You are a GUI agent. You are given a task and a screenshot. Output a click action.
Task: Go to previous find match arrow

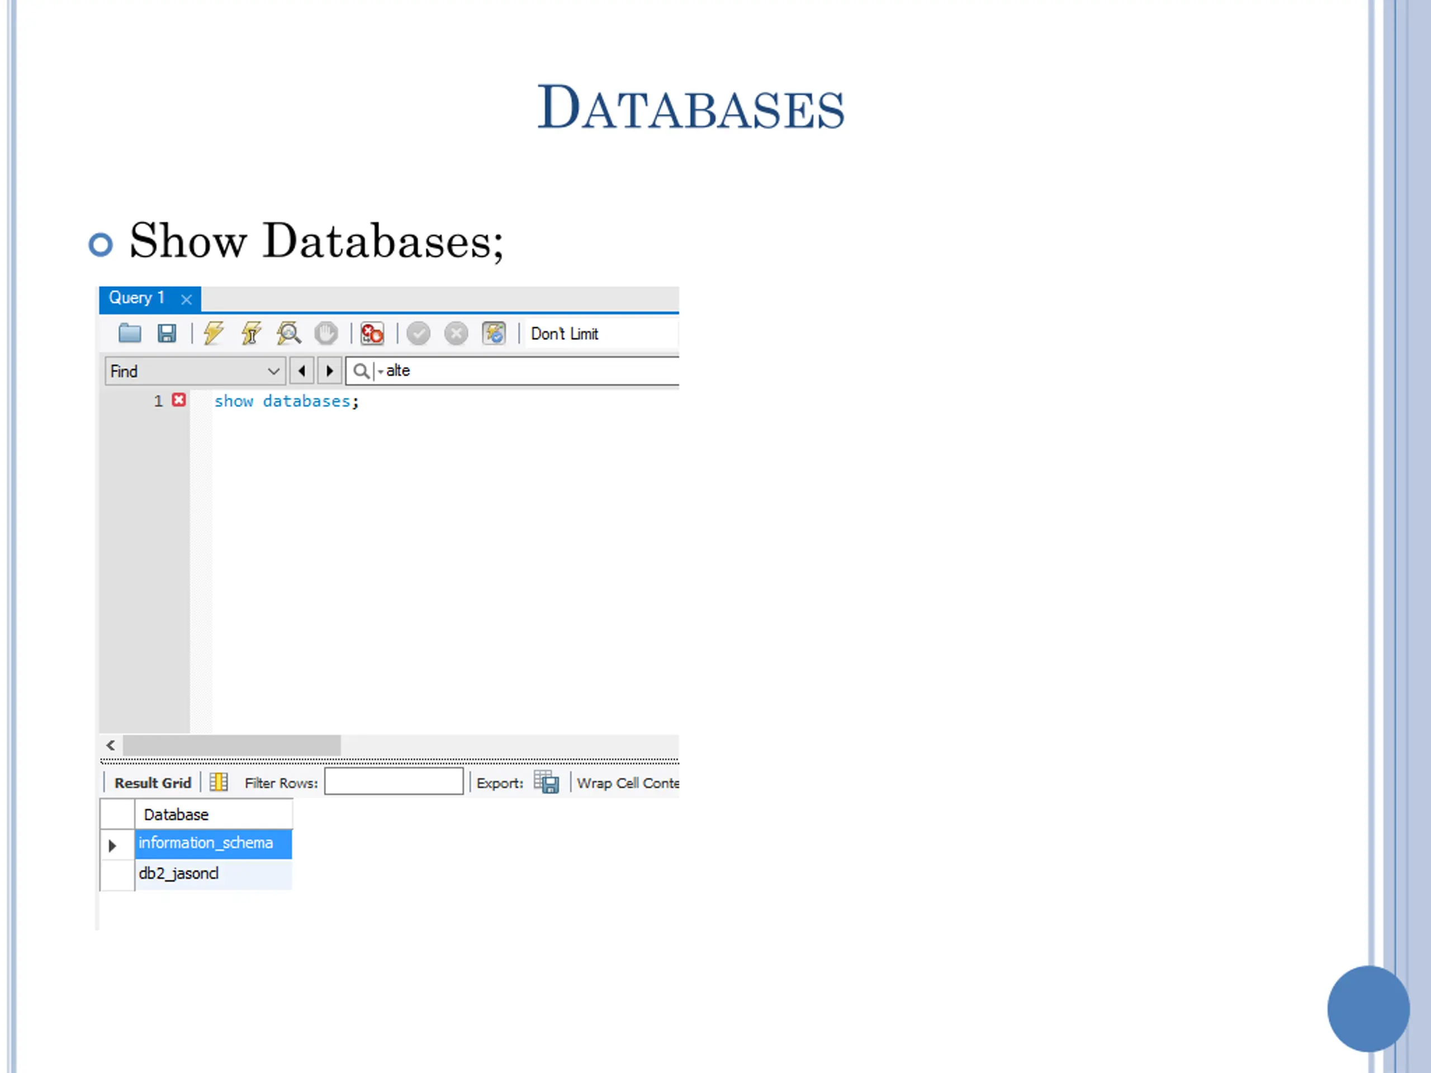pos(301,371)
